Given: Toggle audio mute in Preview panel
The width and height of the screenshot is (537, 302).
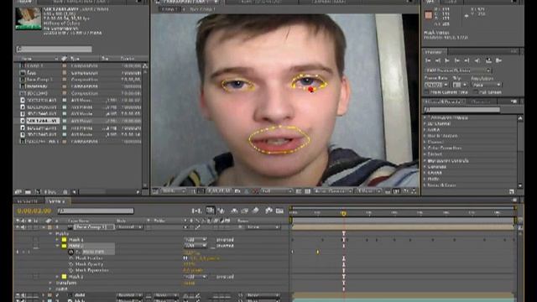Looking at the screenshot, I should pos(477,60).
